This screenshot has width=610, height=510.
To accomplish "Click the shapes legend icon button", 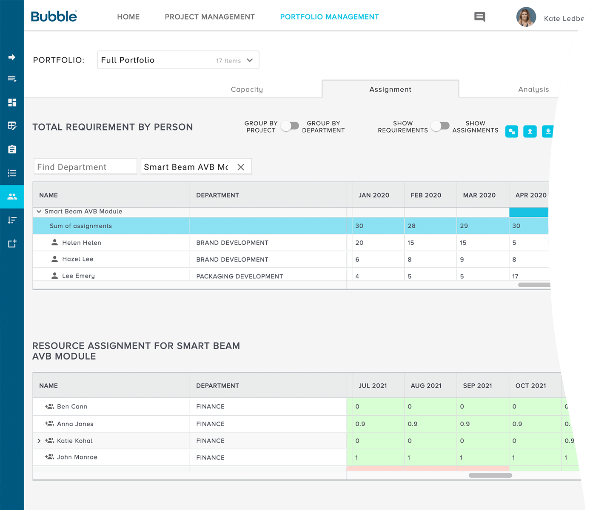I will [511, 132].
